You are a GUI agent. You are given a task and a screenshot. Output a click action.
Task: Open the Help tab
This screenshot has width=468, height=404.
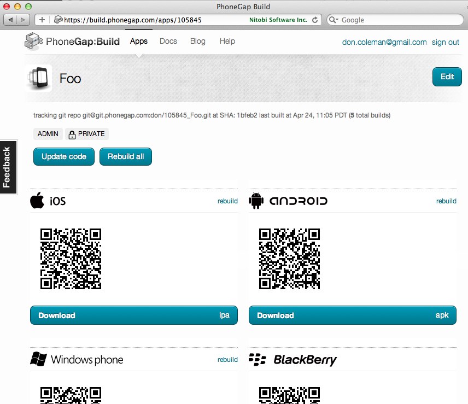point(227,41)
